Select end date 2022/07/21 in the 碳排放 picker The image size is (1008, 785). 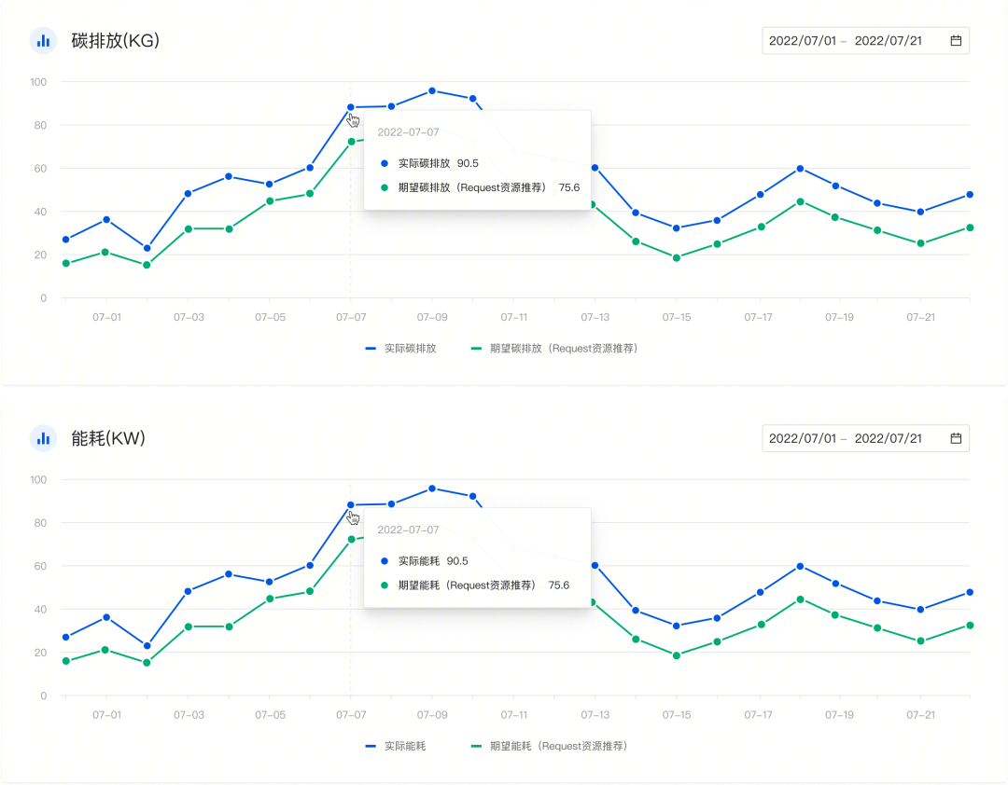tap(889, 41)
